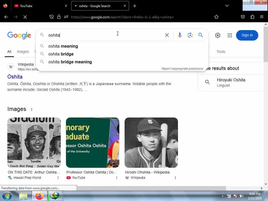Stop loading the page
This screenshot has width=268, height=201.
(25, 17)
